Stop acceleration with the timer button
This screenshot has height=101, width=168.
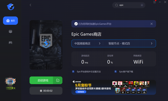(46, 91)
